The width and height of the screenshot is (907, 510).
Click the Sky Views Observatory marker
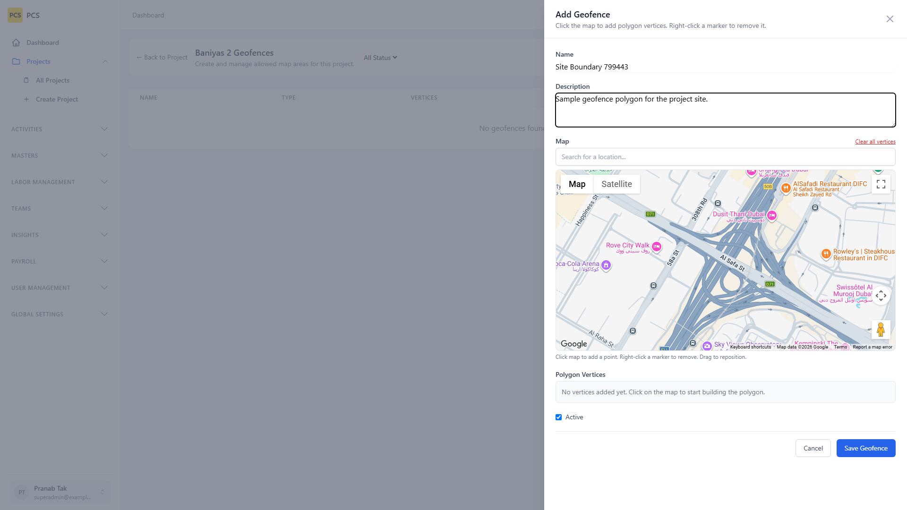tap(707, 346)
